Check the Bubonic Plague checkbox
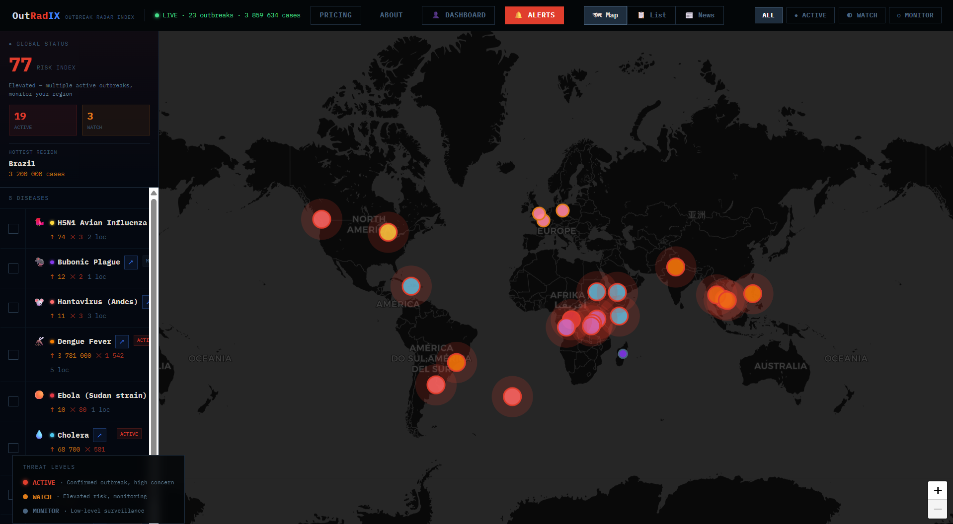This screenshot has width=953, height=524. pos(13,268)
